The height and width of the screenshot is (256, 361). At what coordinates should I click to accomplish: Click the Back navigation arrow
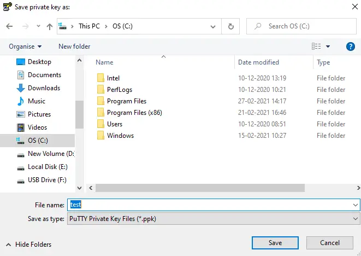(x=9, y=26)
